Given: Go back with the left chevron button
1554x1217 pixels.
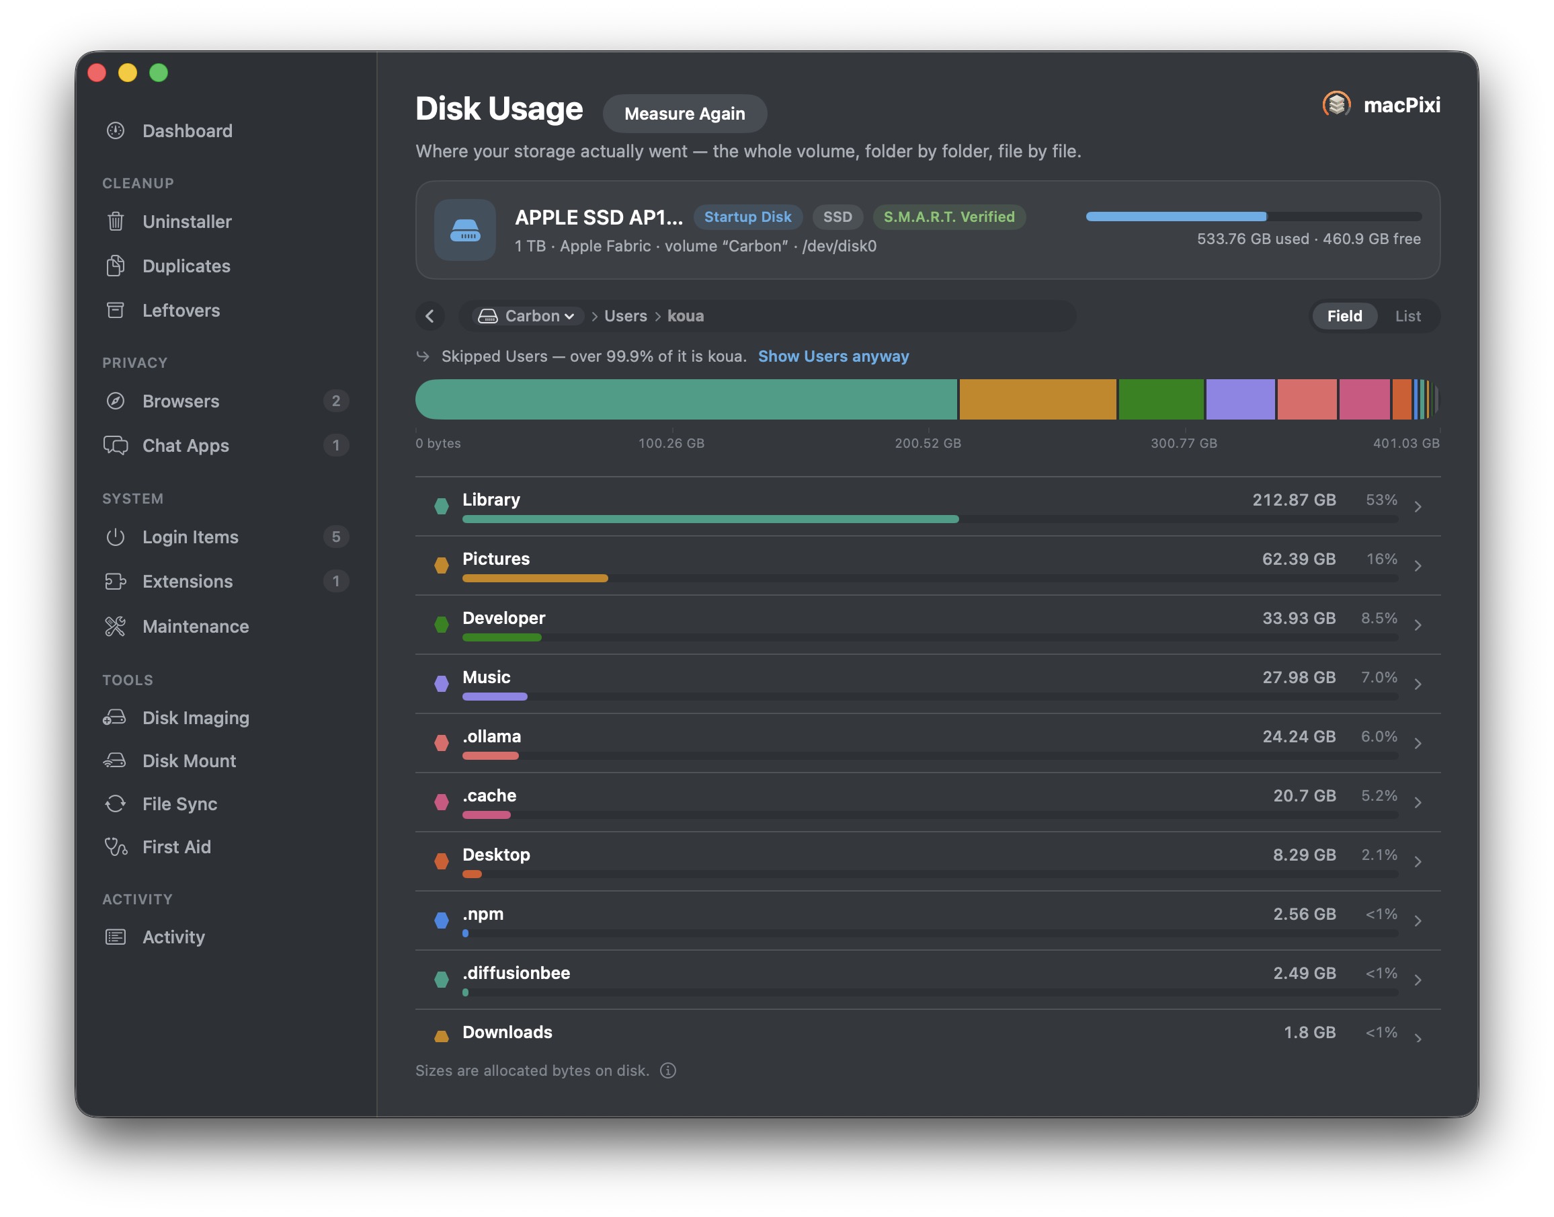Looking at the screenshot, I should tap(430, 315).
